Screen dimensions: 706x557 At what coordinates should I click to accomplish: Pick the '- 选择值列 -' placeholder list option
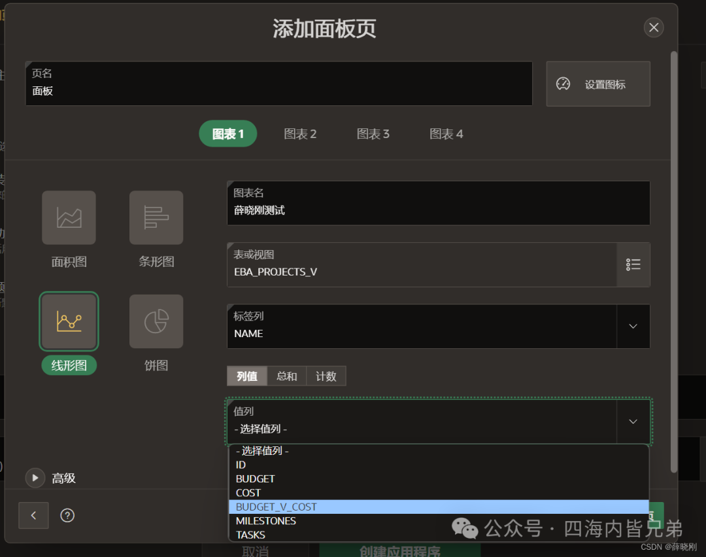coord(439,451)
